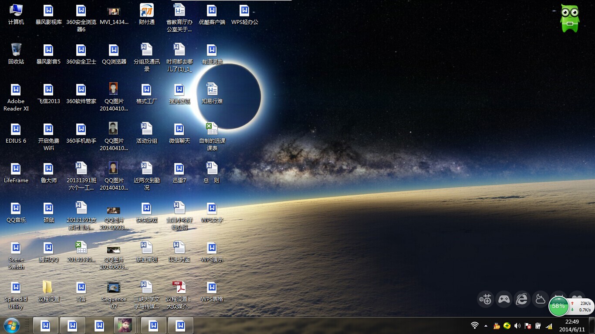Click the 58% memory accelerator ball
595x334 pixels.
(558, 306)
